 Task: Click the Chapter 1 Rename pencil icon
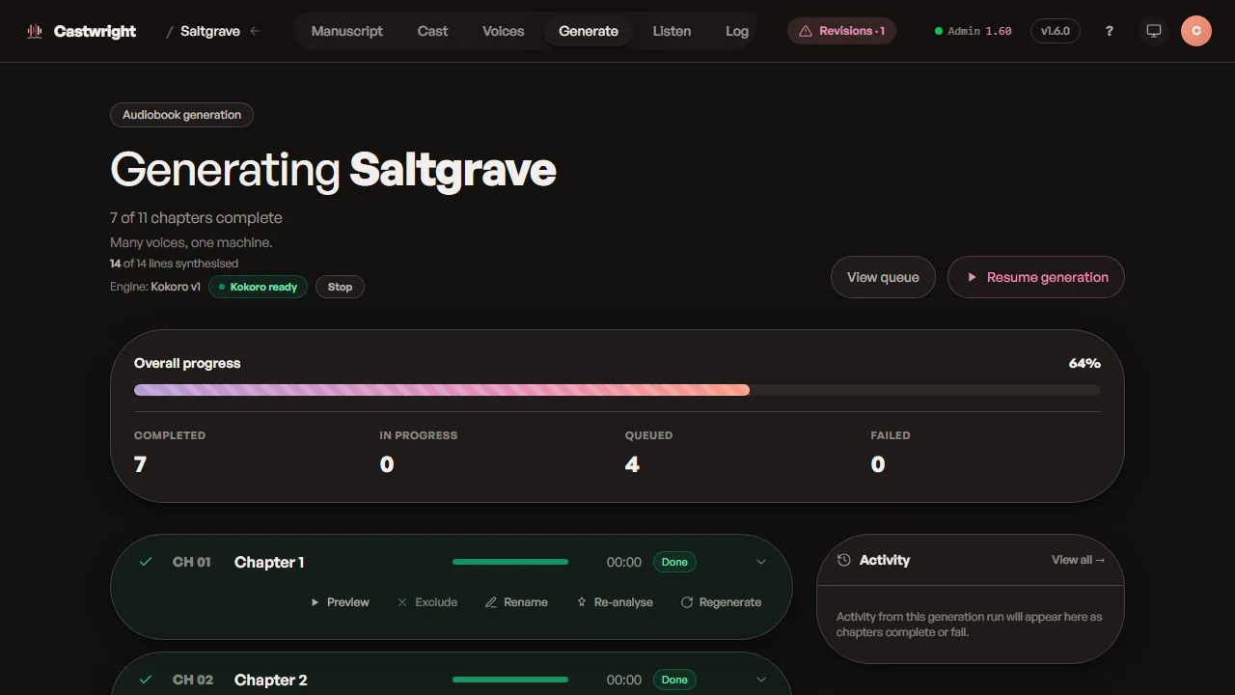tap(491, 602)
